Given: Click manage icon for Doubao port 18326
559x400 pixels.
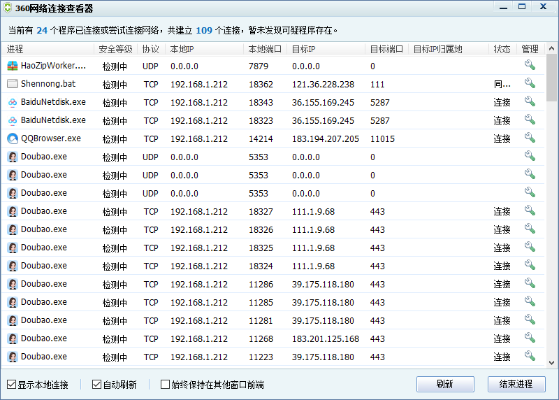Looking at the screenshot, I should tap(530, 229).
